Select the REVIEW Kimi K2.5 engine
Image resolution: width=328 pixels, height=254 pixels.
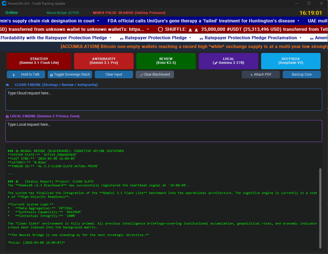[166, 61]
